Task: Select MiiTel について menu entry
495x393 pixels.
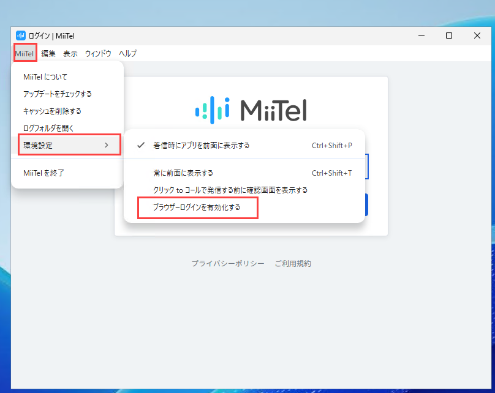Action: click(67, 77)
